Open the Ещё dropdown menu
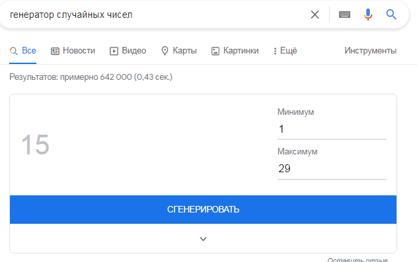 (285, 51)
